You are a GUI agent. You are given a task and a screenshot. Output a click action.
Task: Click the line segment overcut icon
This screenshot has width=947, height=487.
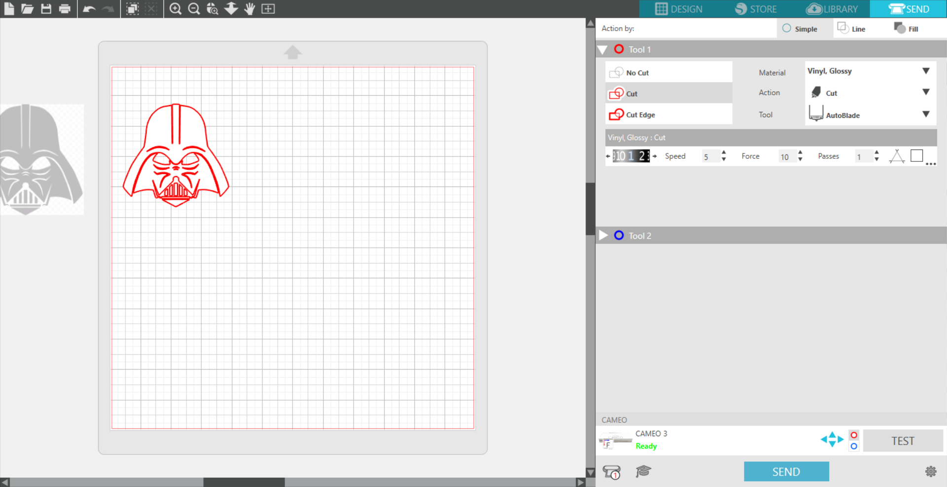point(897,156)
